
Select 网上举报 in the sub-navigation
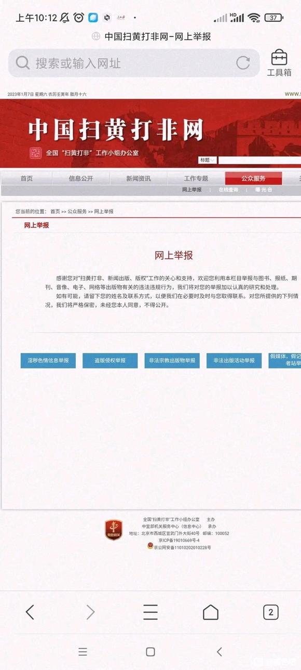coord(192,190)
